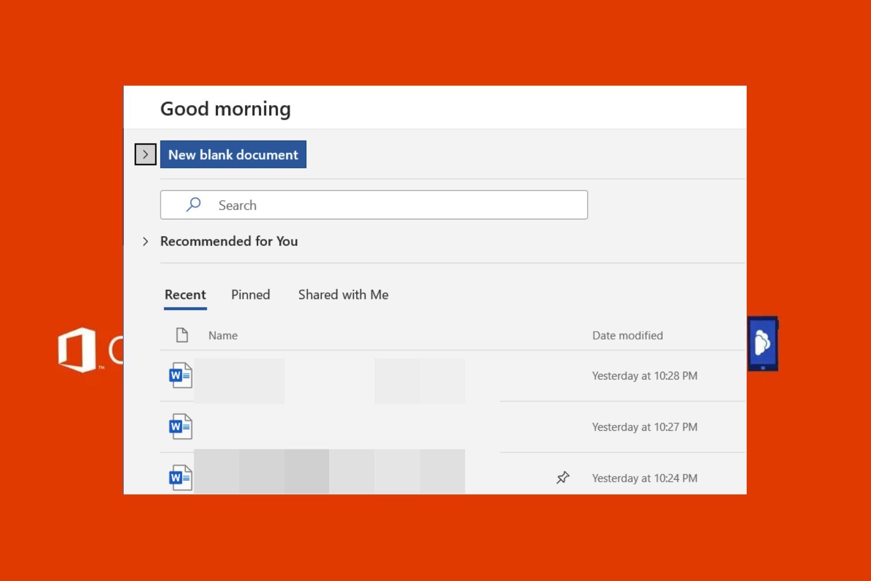Image resolution: width=871 pixels, height=581 pixels.
Task: Click the Name column header to sort
Action: click(222, 335)
